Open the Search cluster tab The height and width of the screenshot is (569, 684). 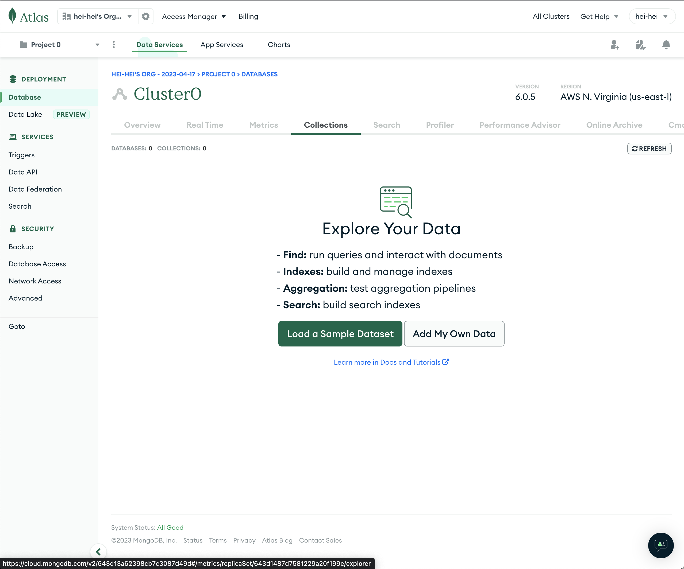tap(387, 125)
